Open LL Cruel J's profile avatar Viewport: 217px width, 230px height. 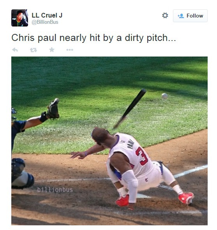click(x=19, y=18)
